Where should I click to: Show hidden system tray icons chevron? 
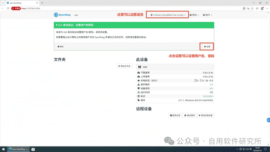pos(237,149)
